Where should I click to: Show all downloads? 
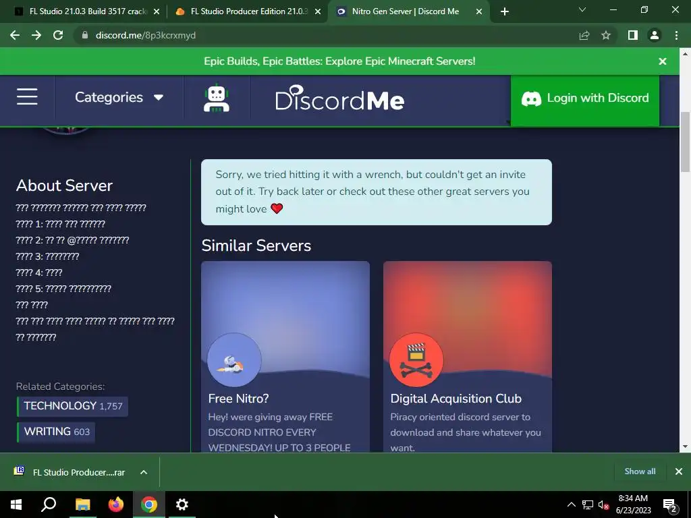640,471
